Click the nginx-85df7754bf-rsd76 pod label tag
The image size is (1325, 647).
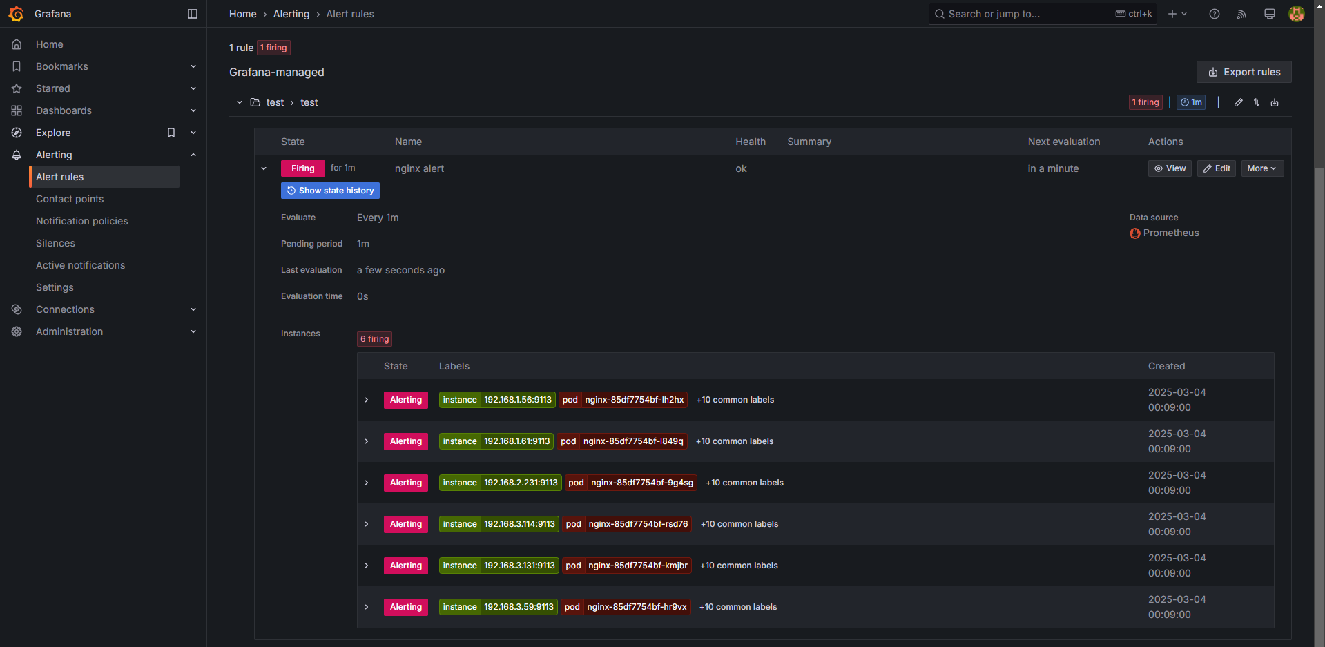627,524
